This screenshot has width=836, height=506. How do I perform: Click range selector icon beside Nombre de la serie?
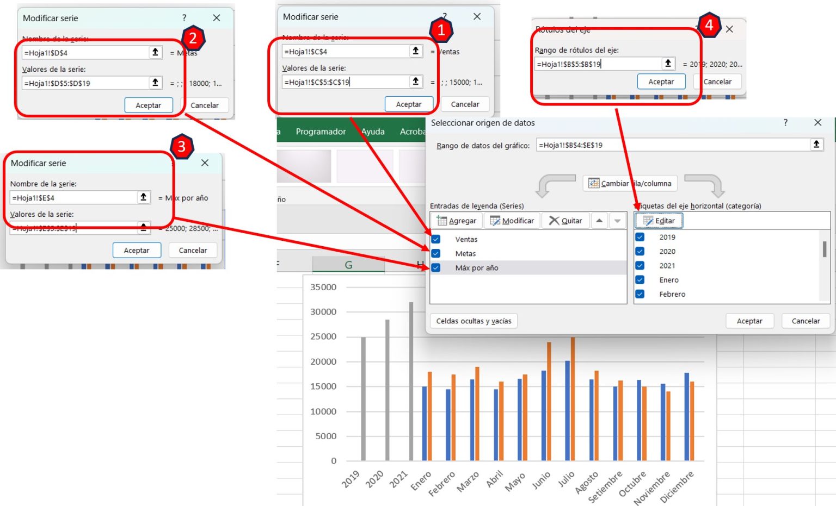coord(415,51)
